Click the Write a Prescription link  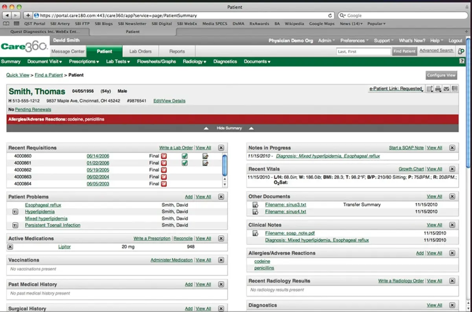tap(151, 238)
